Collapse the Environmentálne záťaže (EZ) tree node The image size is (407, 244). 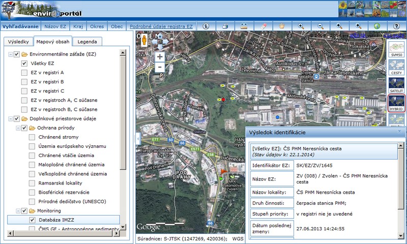11,54
